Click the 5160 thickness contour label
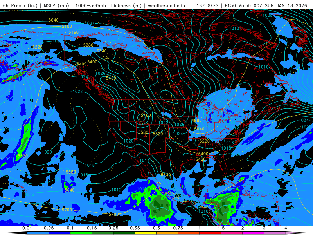The image size is (313, 235). coord(74,33)
